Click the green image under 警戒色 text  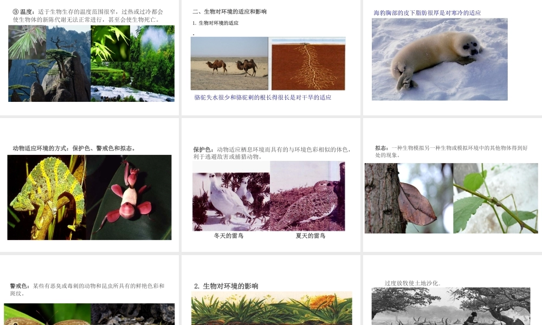(x=47, y=314)
